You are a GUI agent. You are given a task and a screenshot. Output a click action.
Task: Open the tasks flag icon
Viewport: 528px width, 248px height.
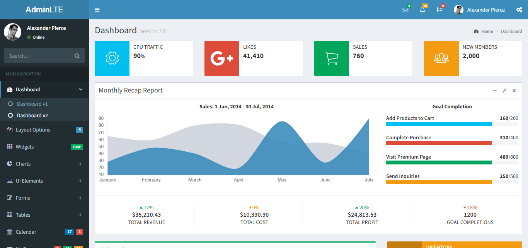click(439, 10)
